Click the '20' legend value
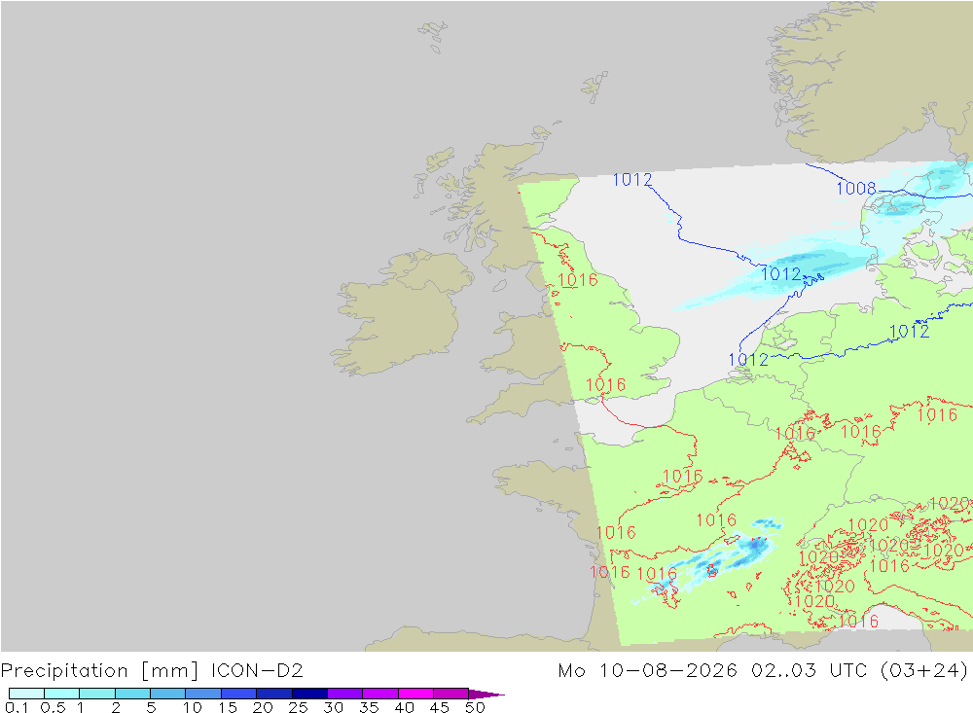Image resolution: width=973 pixels, height=713 pixels. 263,707
